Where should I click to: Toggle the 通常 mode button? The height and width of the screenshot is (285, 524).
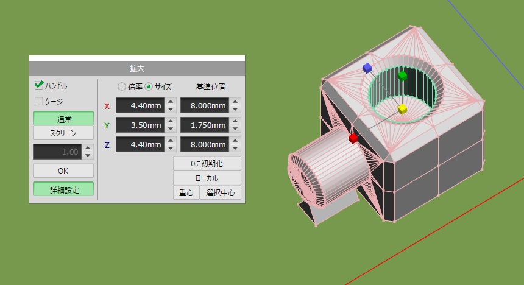click(x=63, y=119)
